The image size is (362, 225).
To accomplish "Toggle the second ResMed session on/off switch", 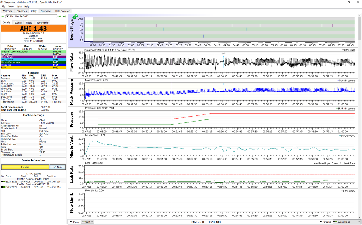I will click(x=3, y=187).
